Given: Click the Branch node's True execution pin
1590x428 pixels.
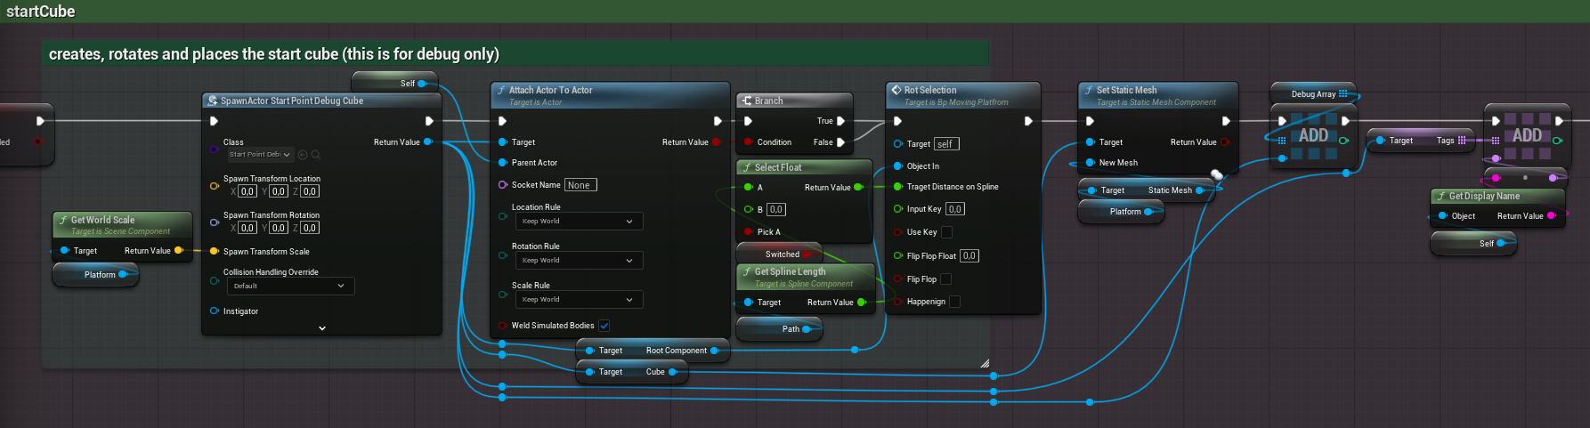Looking at the screenshot, I should (840, 121).
